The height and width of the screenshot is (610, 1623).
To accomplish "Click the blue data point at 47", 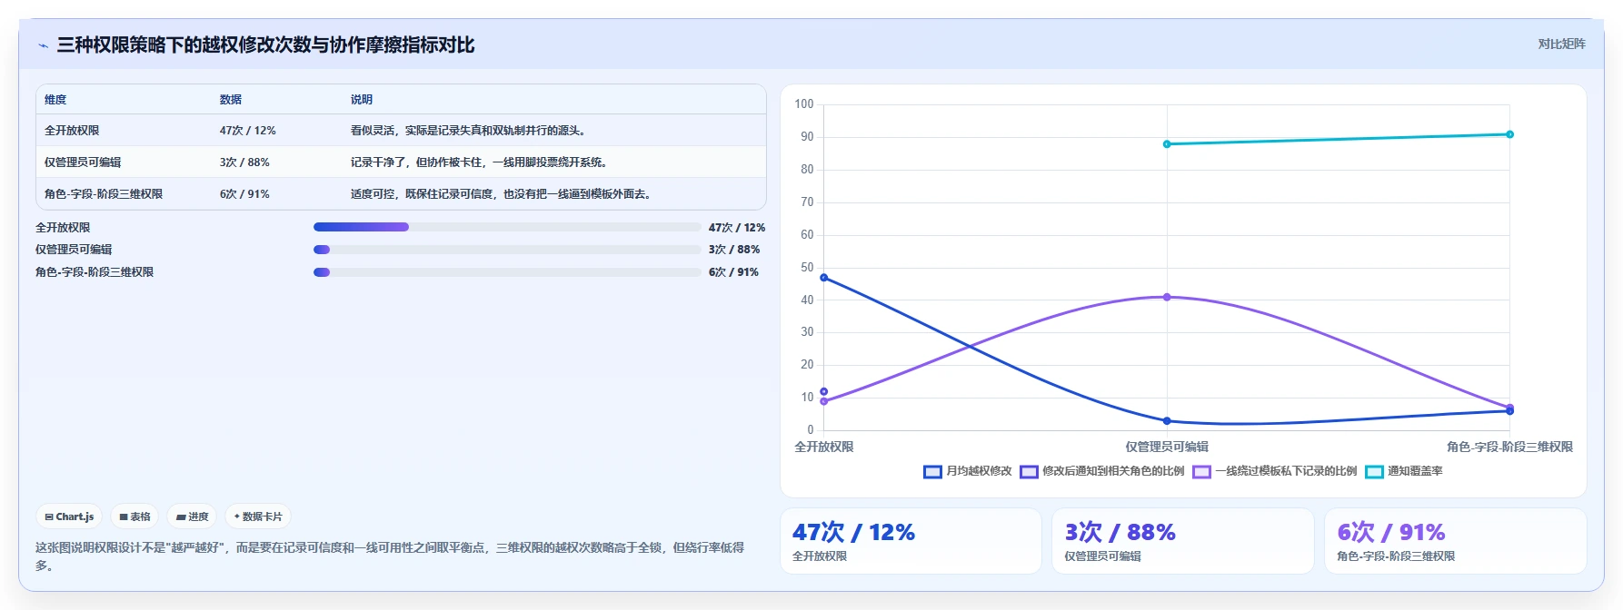I will coord(824,278).
